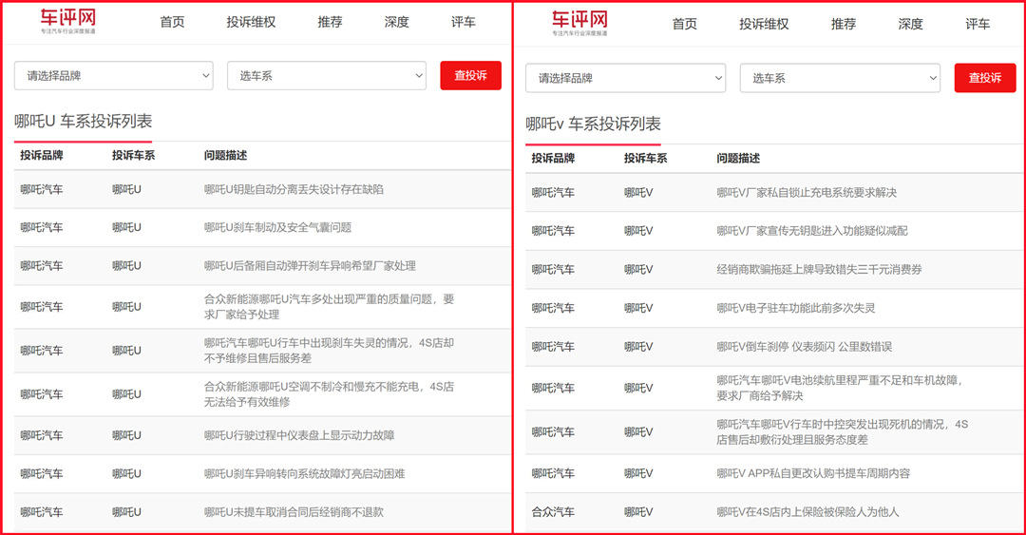Open complaint 哪吒U未提车取消合同后经销商不退款
This screenshot has width=1026, height=535.
pos(294,512)
